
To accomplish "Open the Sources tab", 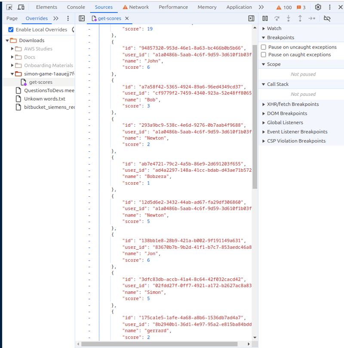I will point(104,7).
